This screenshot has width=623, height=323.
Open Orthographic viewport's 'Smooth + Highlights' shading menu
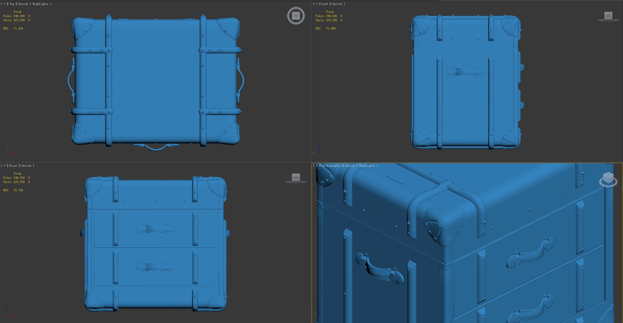[360, 166]
